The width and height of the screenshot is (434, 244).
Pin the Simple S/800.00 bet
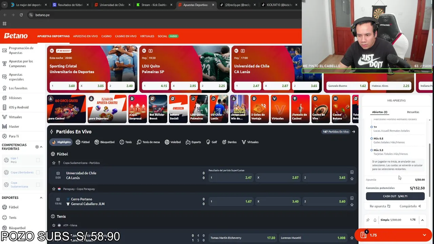pos(368,220)
